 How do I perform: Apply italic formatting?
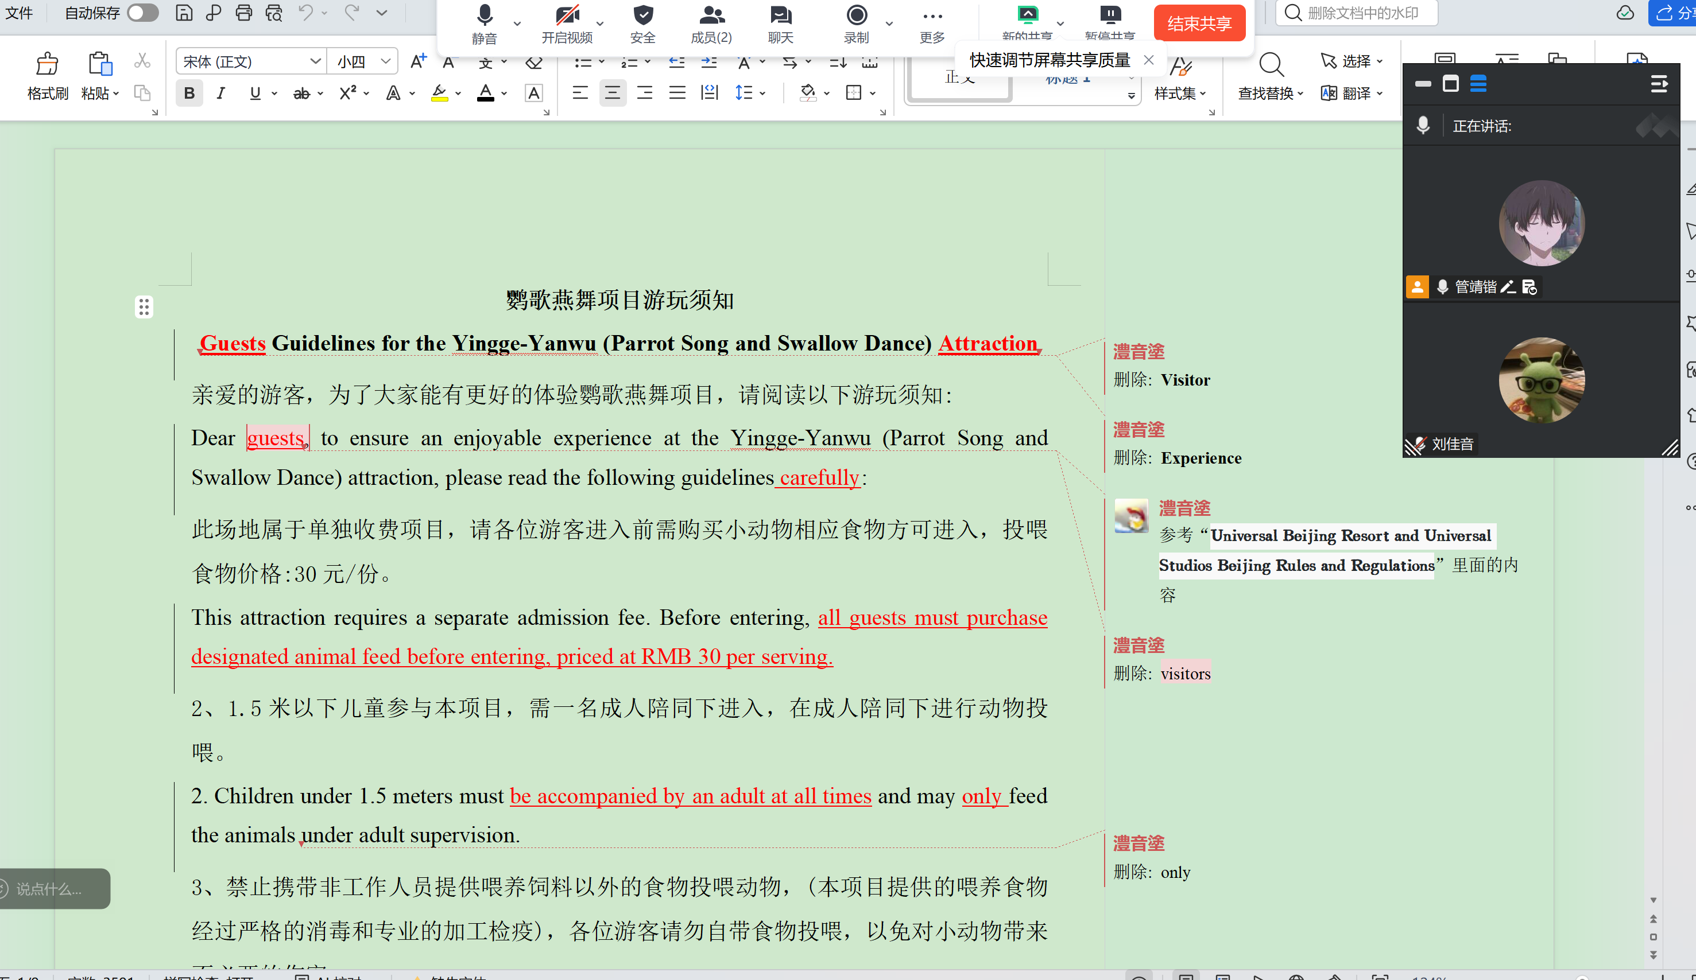pos(220,94)
